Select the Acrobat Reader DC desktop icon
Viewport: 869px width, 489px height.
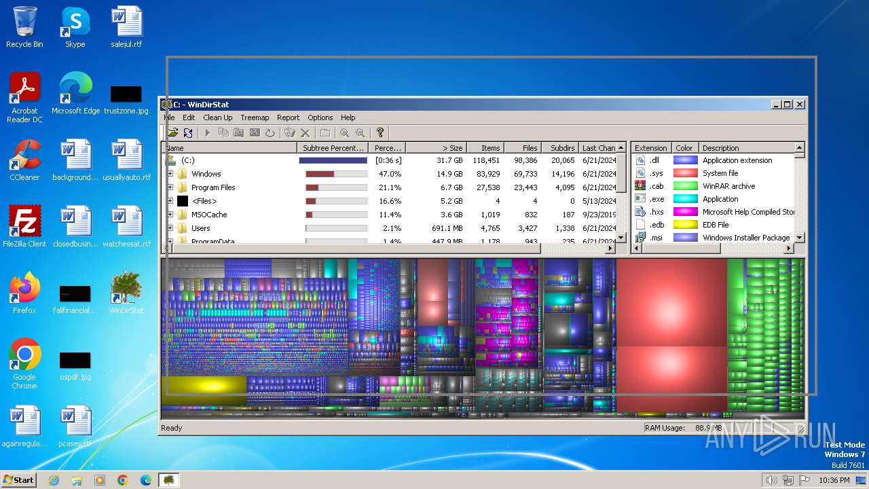(24, 98)
